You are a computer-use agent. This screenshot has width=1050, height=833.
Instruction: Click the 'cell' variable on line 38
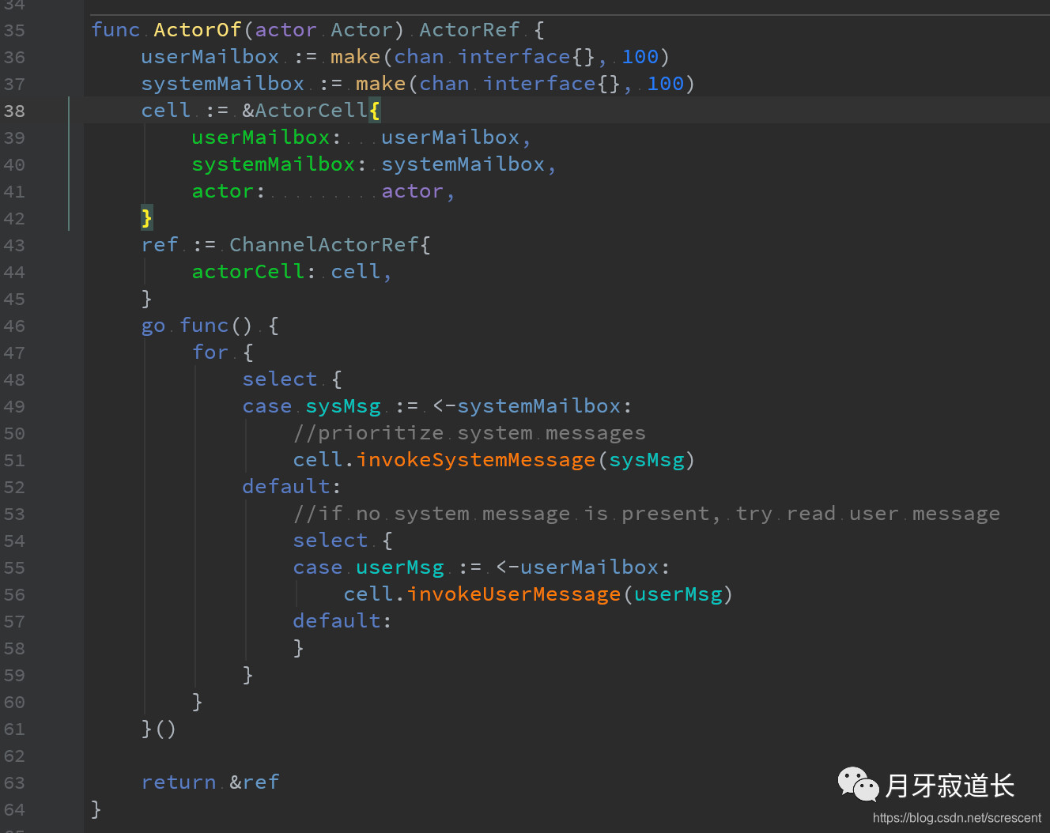coord(166,111)
